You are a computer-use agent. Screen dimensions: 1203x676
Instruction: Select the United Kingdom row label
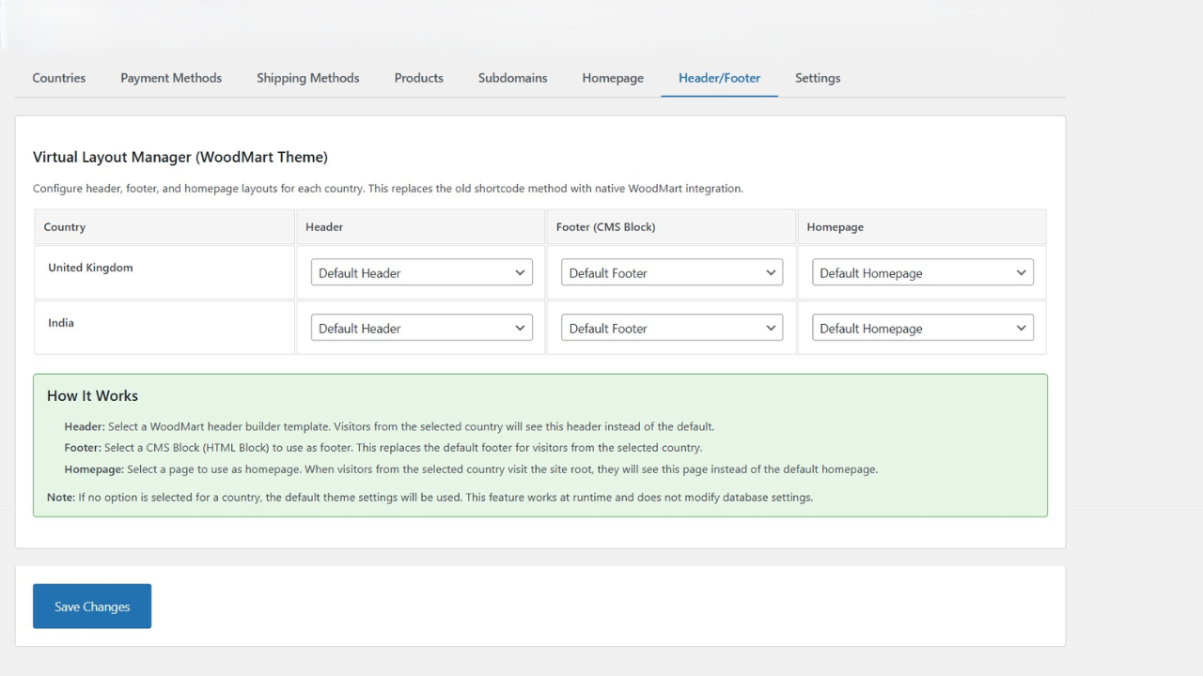90,268
